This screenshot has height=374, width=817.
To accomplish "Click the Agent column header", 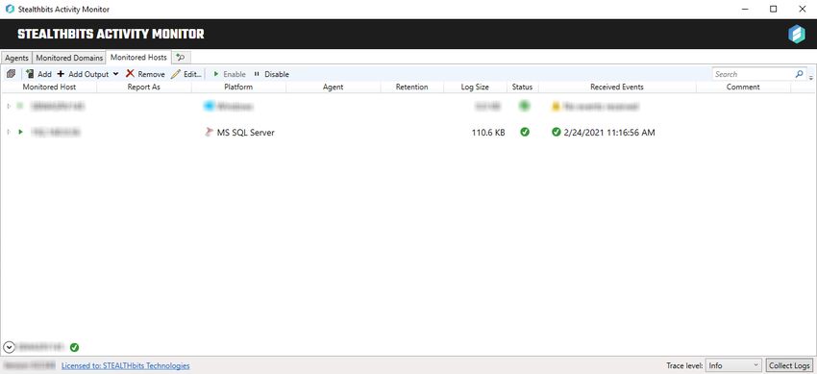I will [333, 87].
